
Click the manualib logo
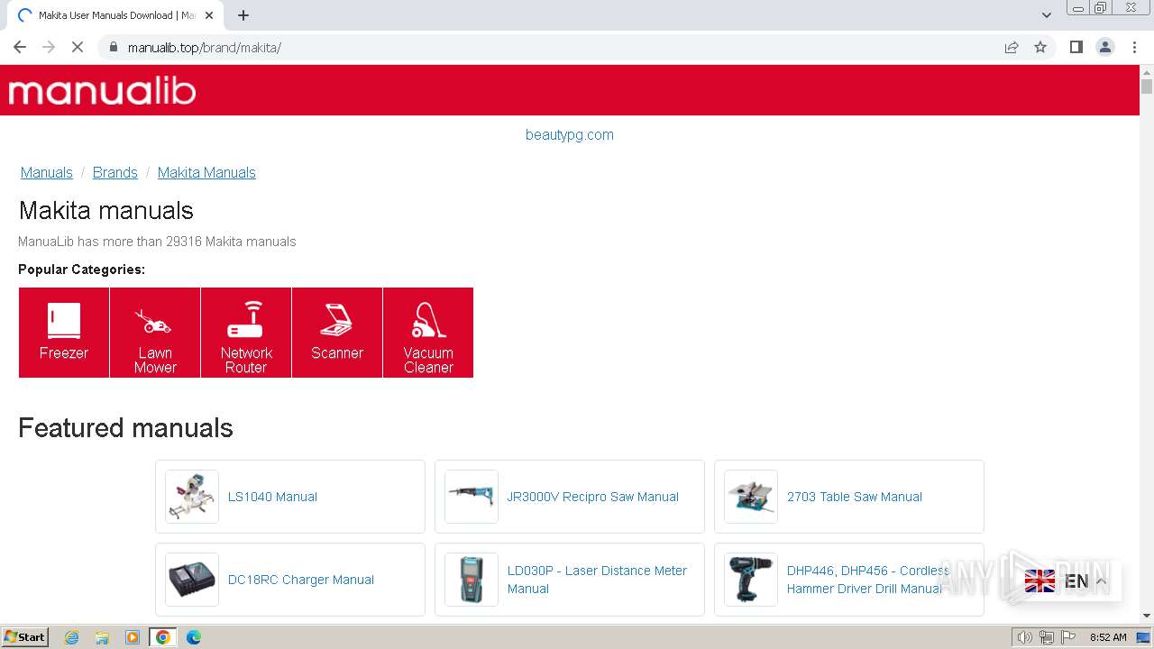(102, 91)
